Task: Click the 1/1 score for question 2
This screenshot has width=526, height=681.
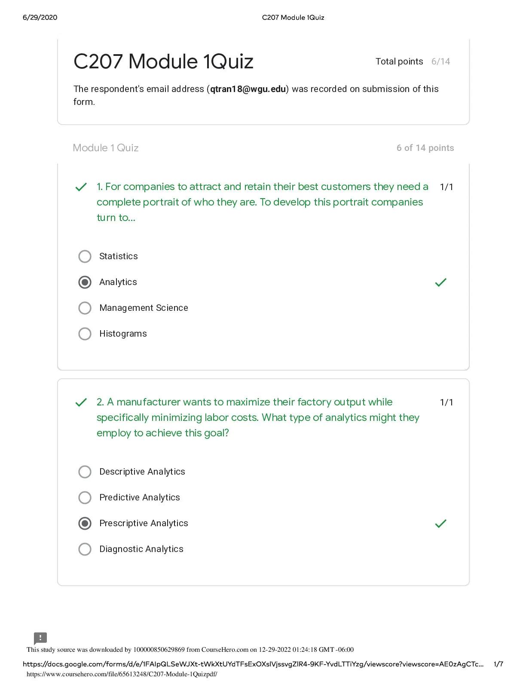Action: click(446, 402)
